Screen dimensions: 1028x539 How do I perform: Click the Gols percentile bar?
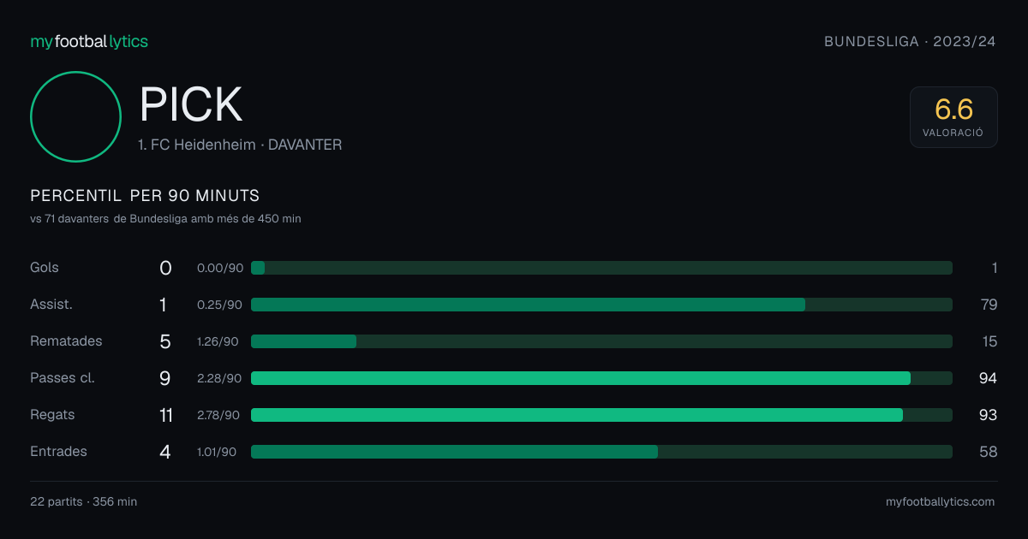click(601, 268)
